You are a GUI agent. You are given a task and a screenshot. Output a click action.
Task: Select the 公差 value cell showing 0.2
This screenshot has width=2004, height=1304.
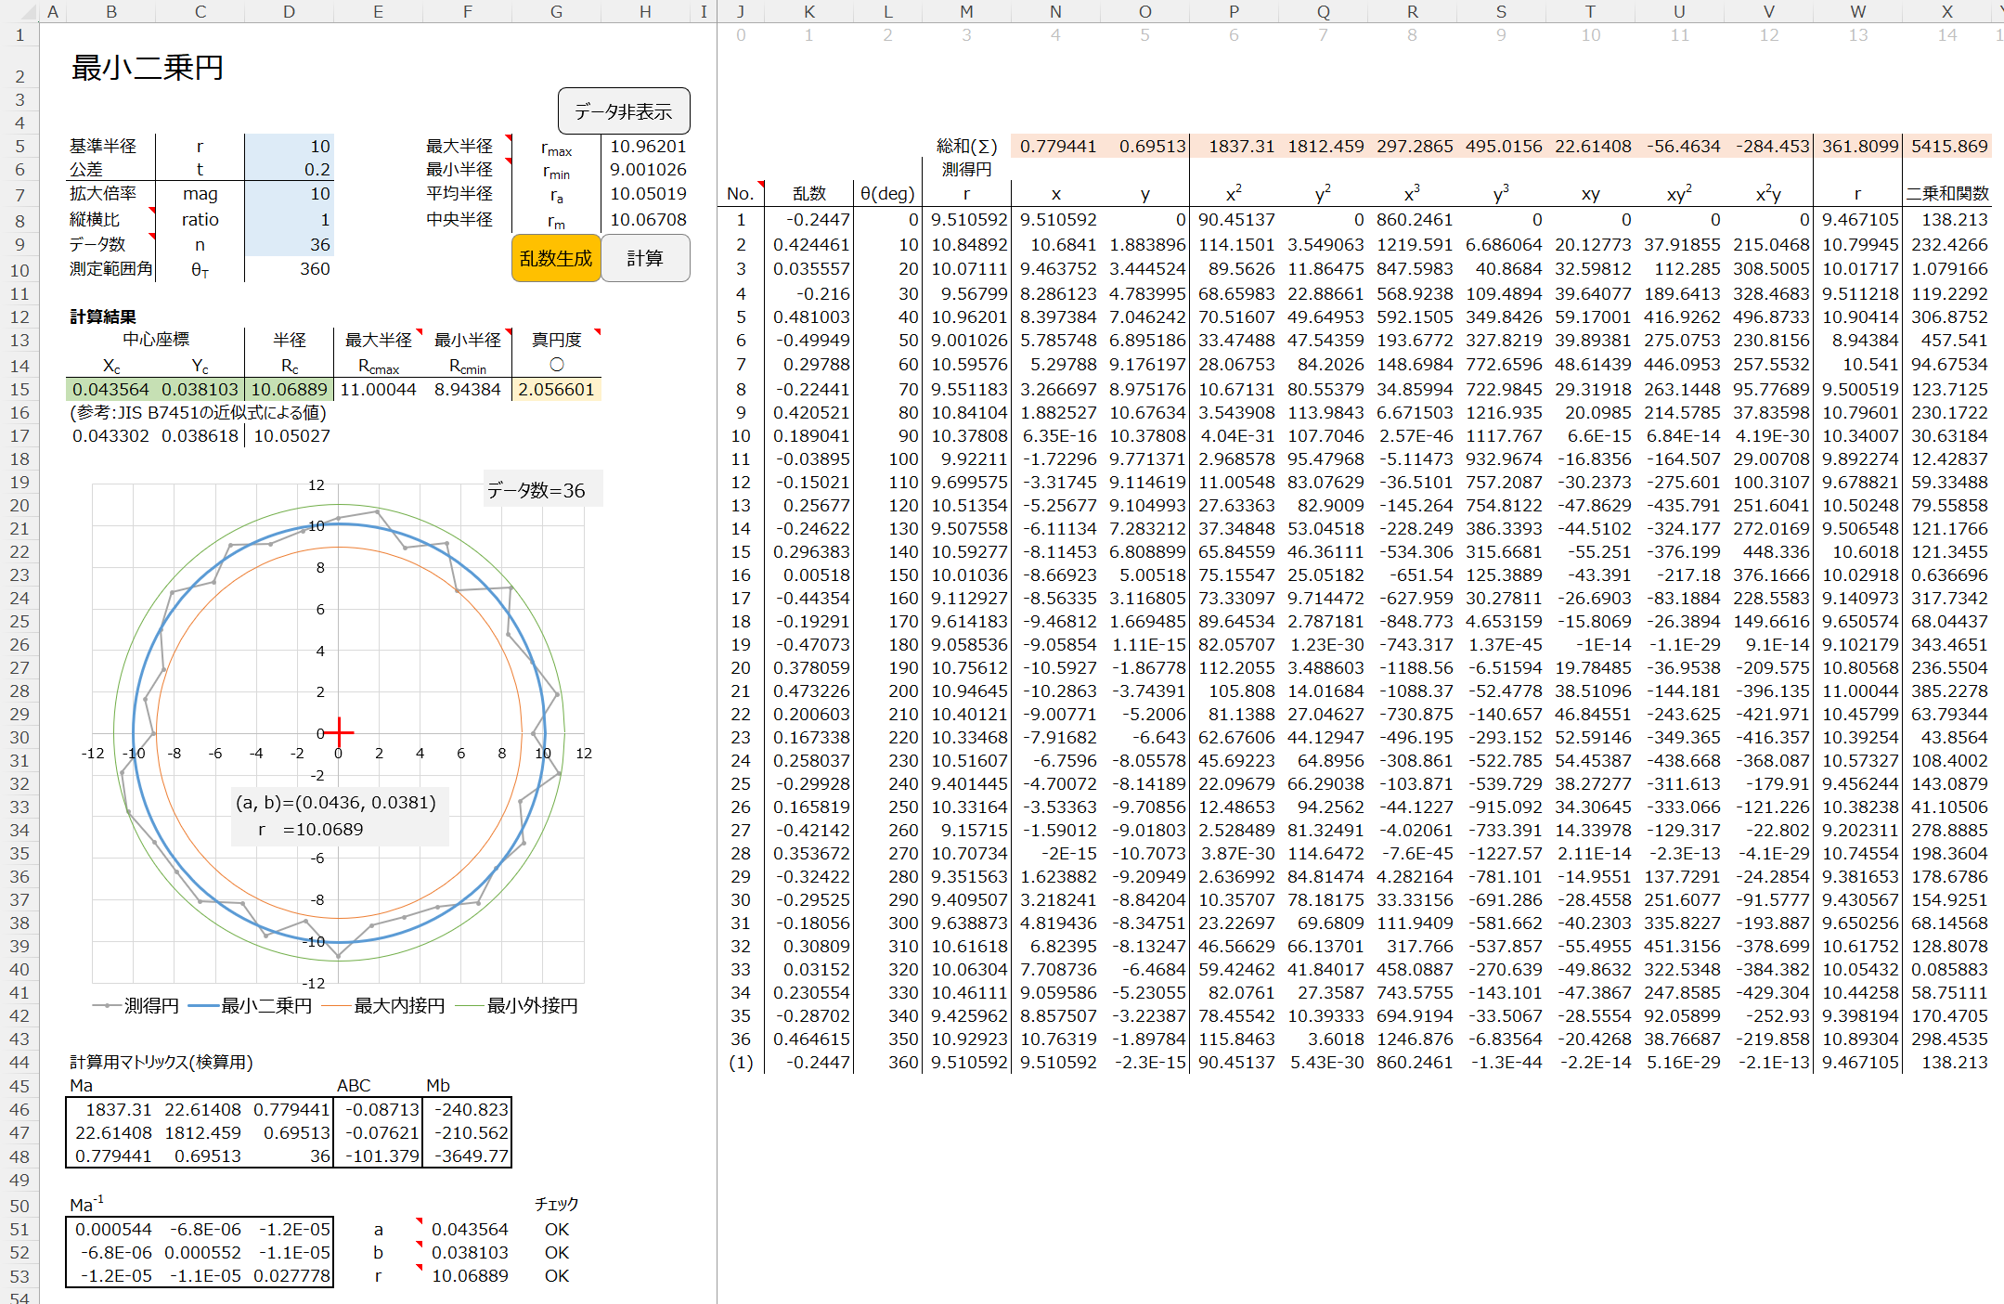[289, 170]
